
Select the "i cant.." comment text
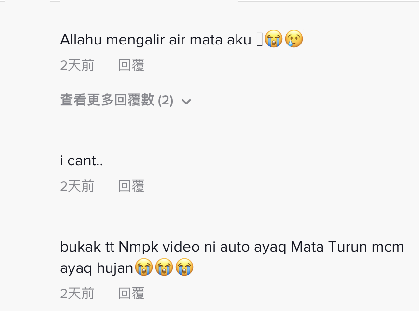coord(82,161)
